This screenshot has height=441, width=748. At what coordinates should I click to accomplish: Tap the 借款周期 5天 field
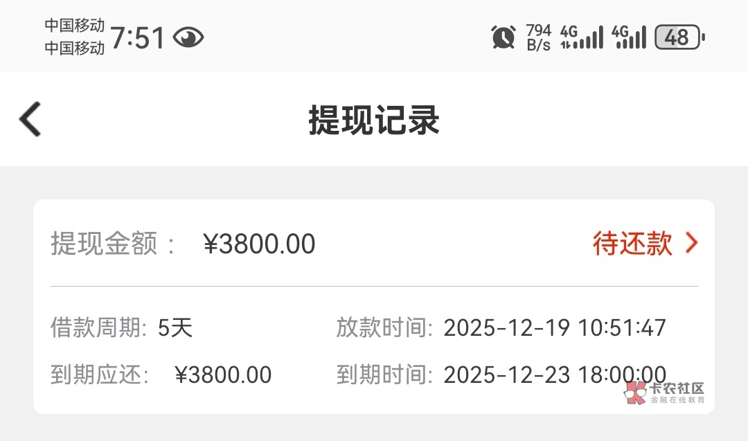(x=175, y=327)
